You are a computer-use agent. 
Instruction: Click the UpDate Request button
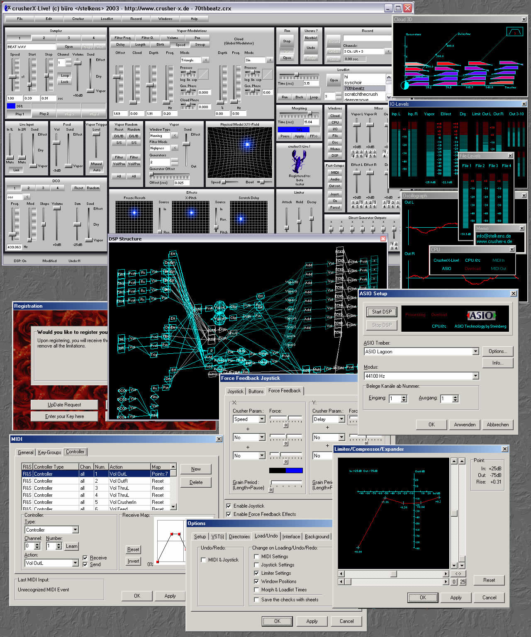click(x=64, y=405)
